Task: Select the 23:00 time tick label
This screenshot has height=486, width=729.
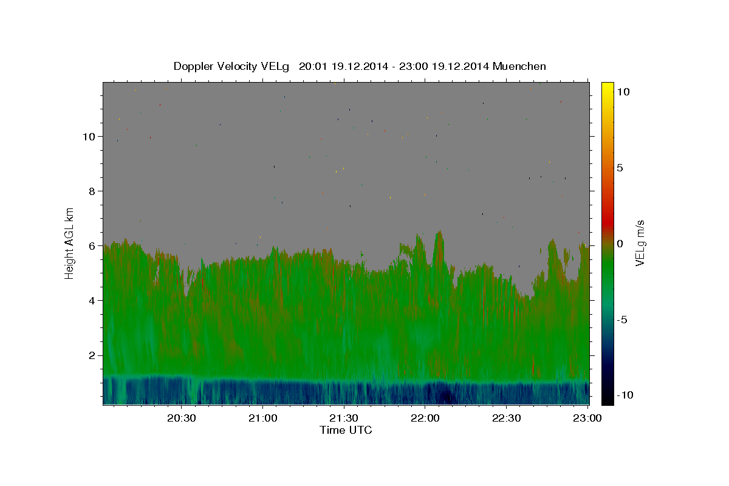Action: pos(588,418)
